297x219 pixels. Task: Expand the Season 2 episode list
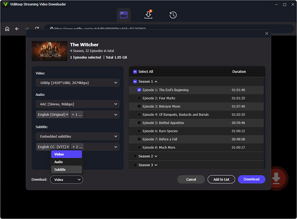click(x=156, y=156)
